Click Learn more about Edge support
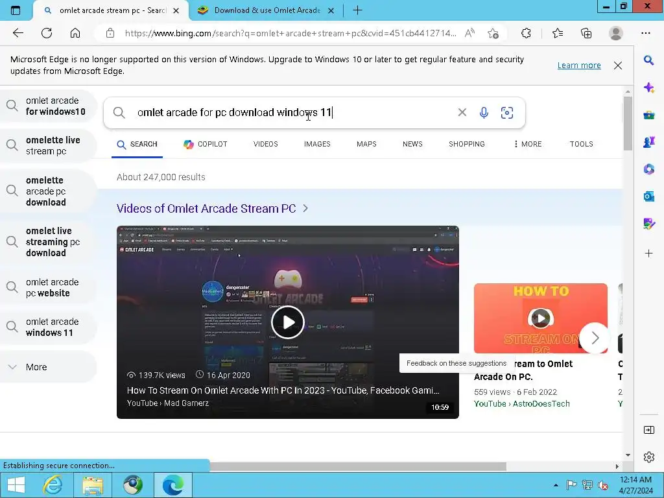The width and height of the screenshot is (664, 498). [579, 65]
